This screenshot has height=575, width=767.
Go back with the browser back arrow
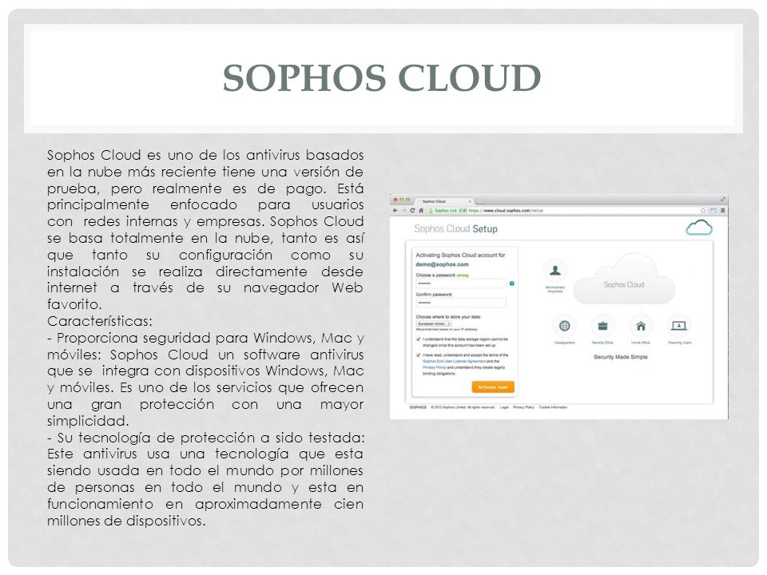395,210
